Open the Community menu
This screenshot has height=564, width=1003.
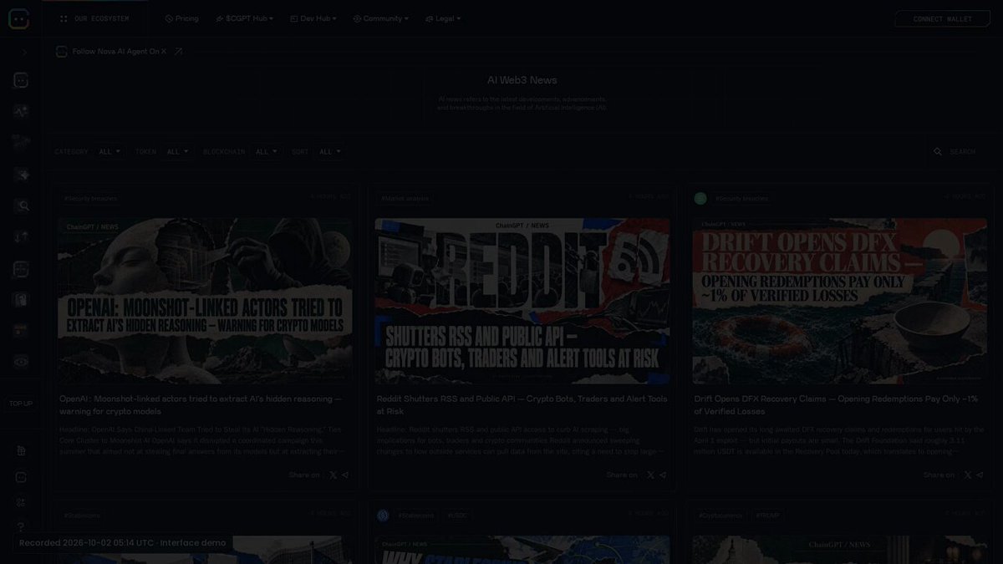[x=380, y=18]
